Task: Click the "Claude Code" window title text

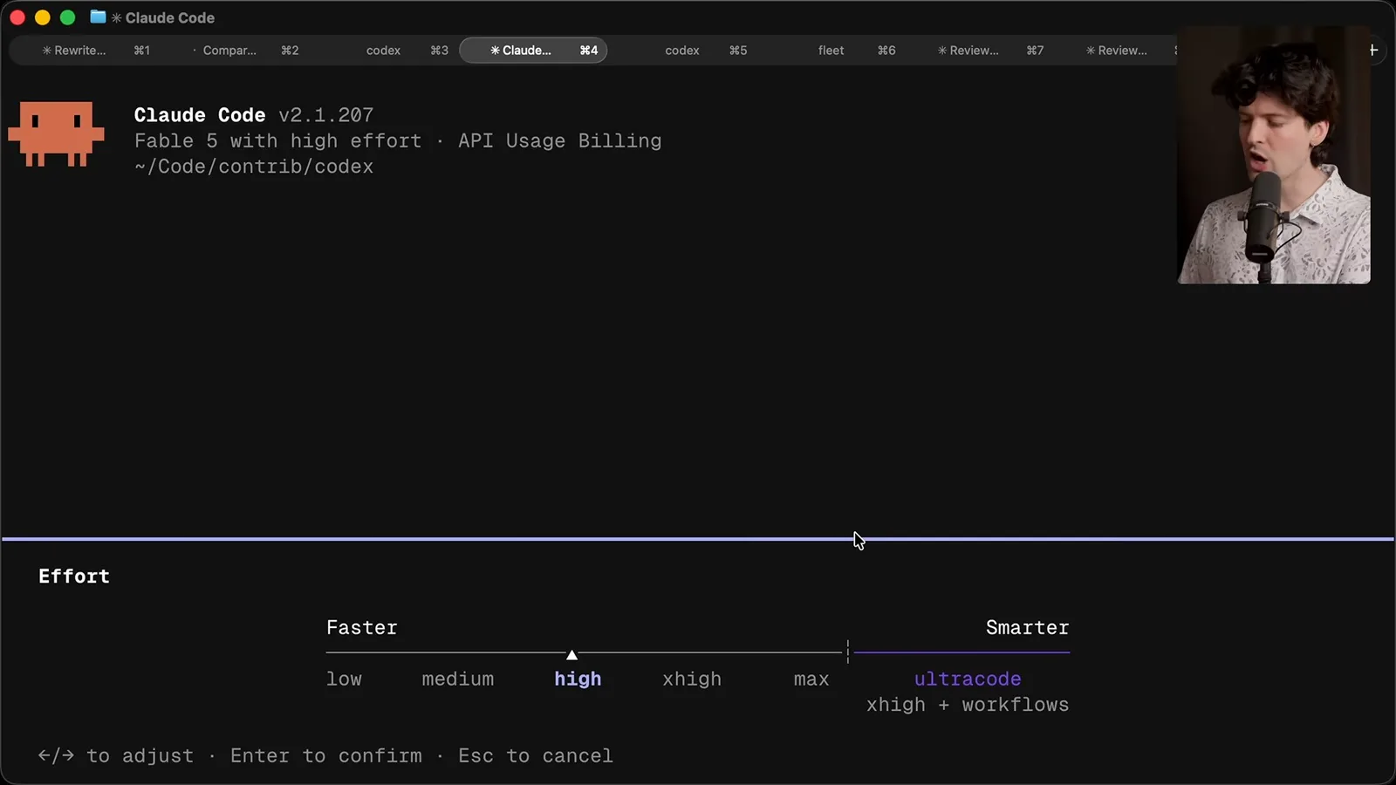Action: 170,17
